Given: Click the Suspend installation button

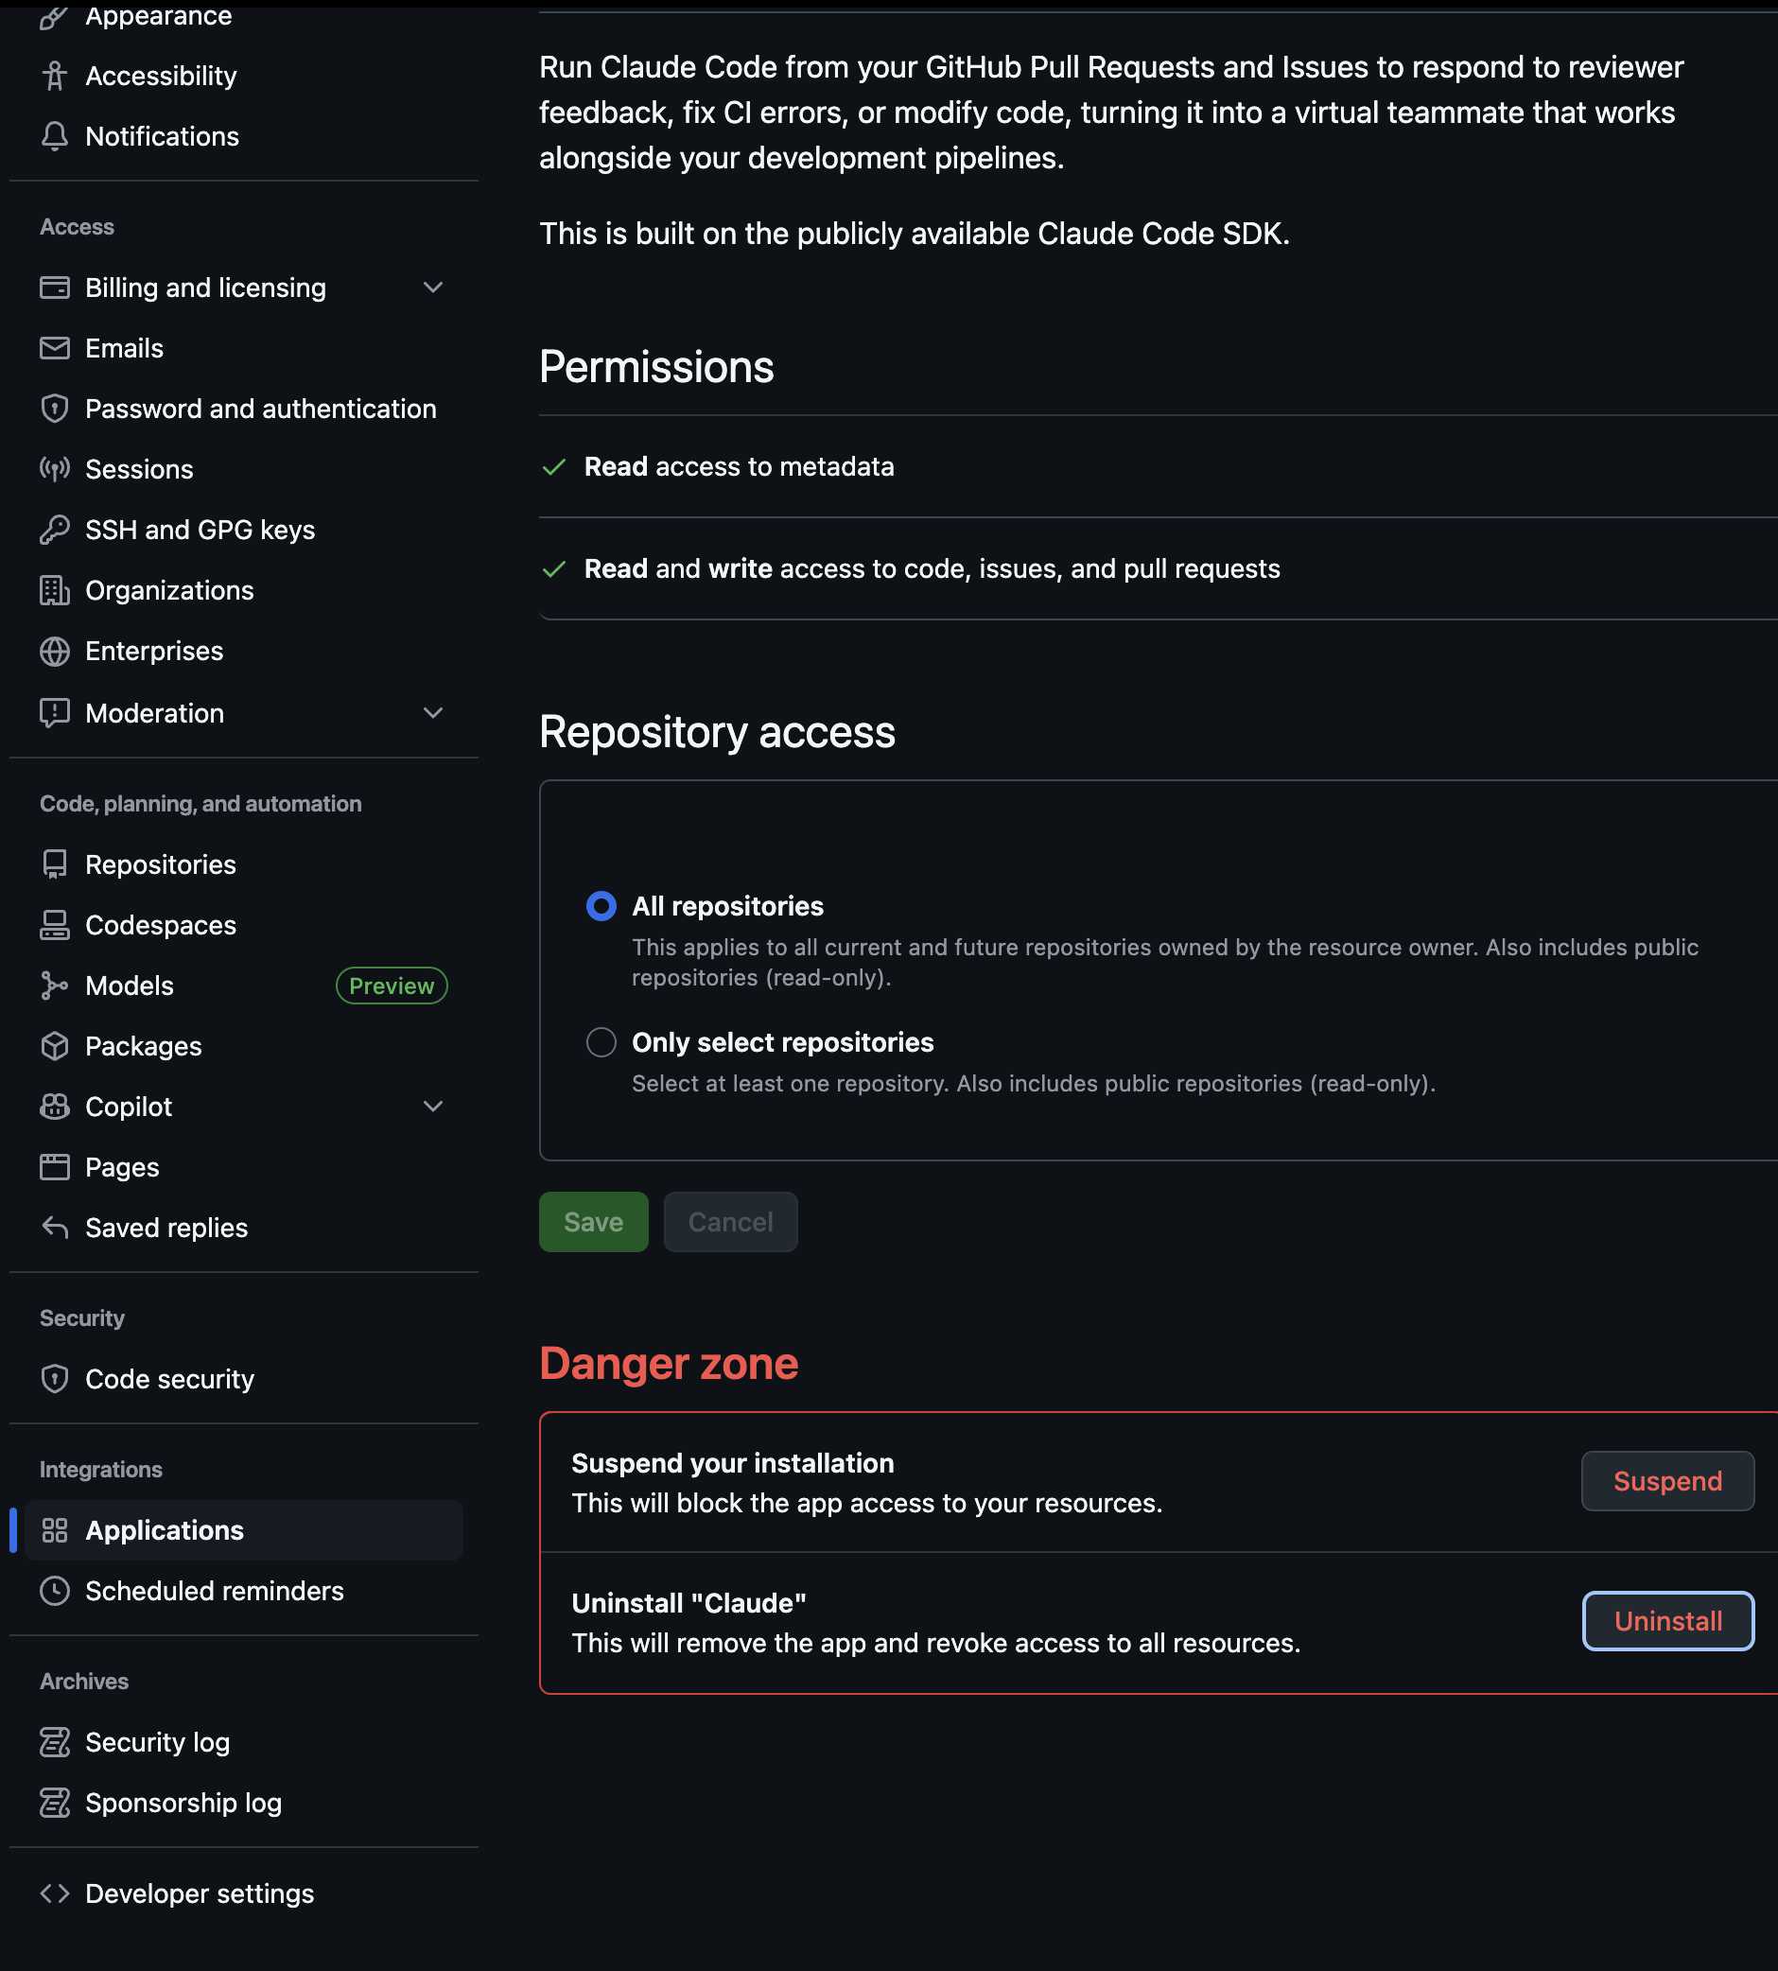Looking at the screenshot, I should pos(1666,1481).
